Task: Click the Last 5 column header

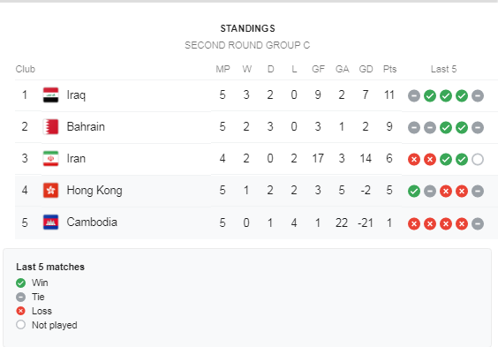Action: [443, 69]
